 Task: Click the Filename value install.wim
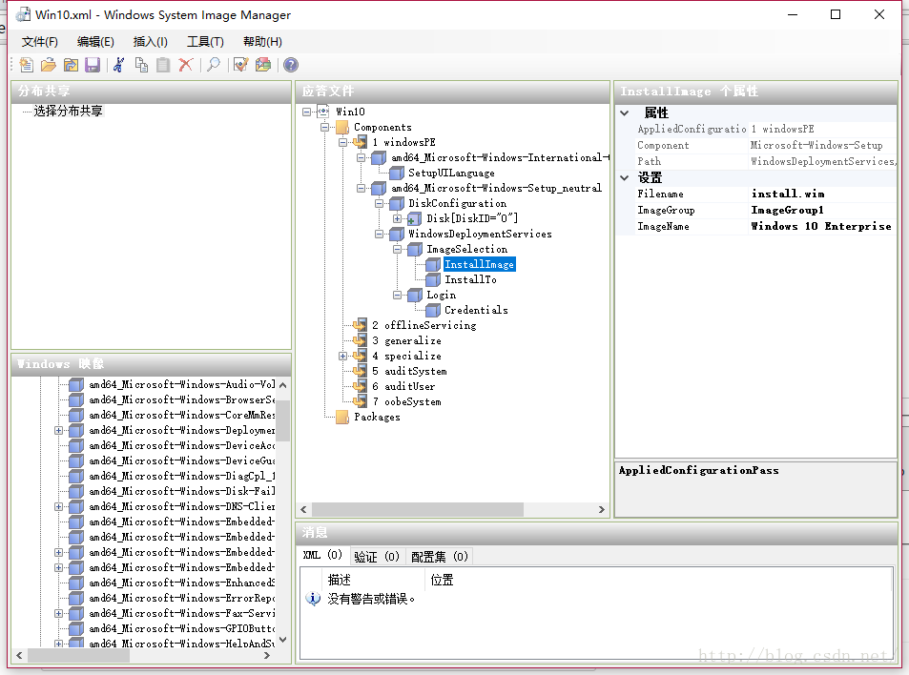click(788, 194)
